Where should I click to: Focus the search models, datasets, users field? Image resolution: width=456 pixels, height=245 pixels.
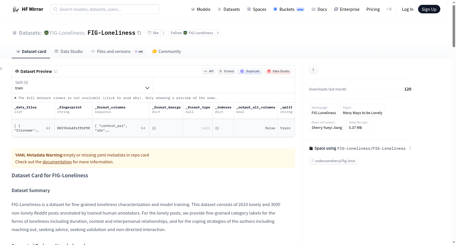pyautogui.click(x=105, y=9)
